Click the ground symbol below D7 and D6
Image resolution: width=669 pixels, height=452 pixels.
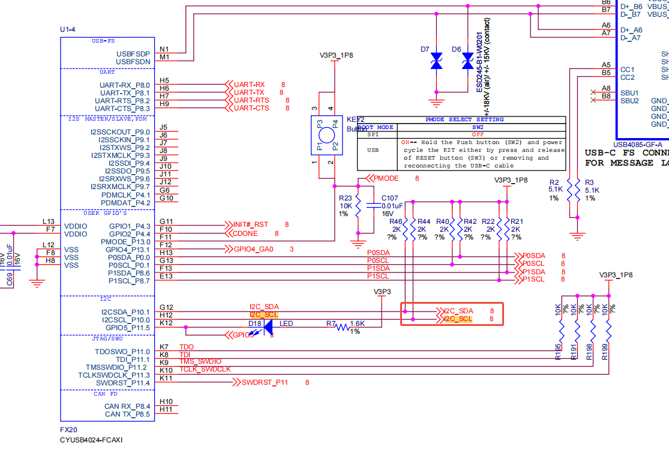point(436,103)
